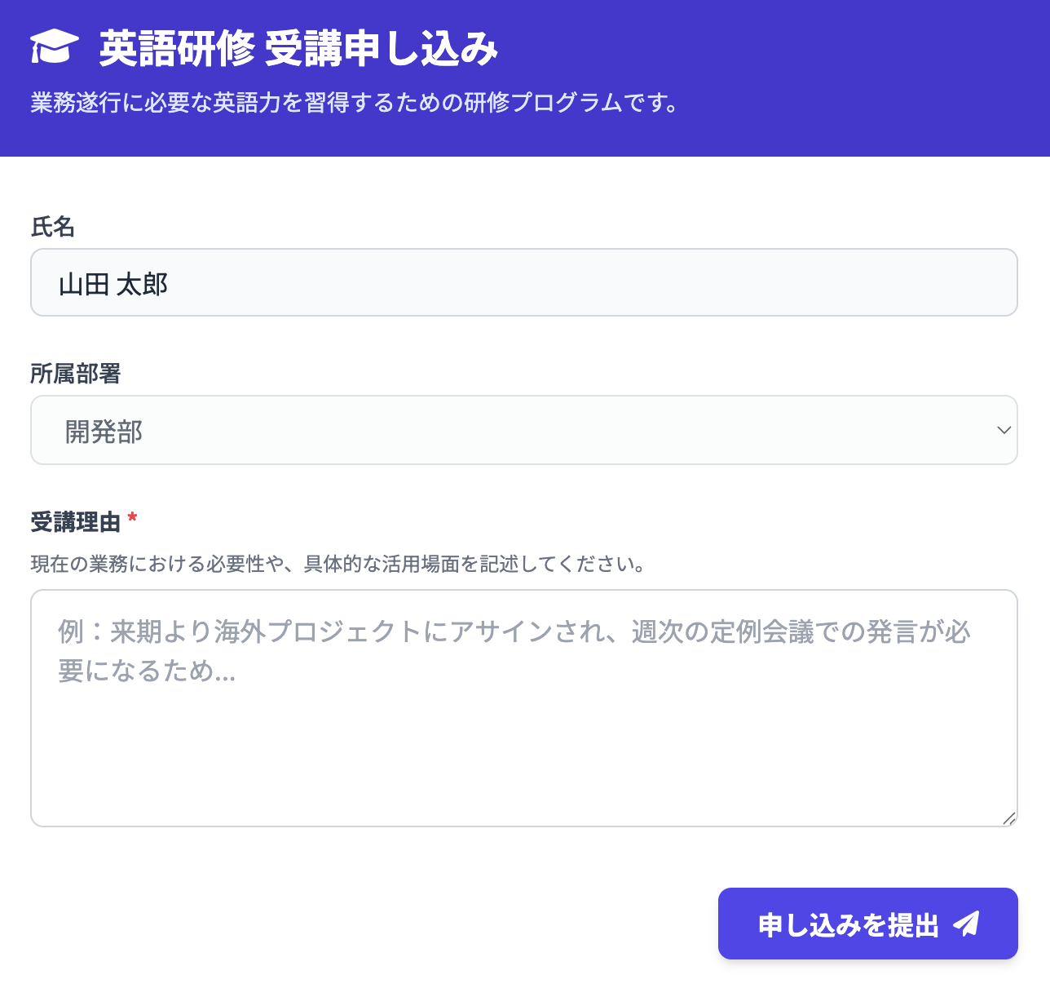Click the 英語研修 受講申し込み page title
The width and height of the screenshot is (1050, 997).
click(x=298, y=48)
